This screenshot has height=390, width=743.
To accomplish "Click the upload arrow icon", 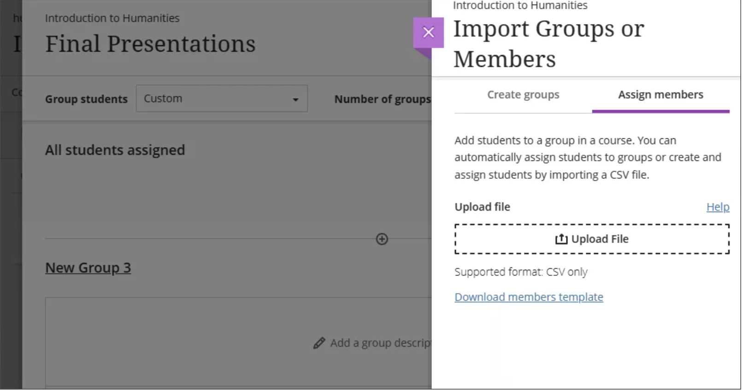I will (x=562, y=240).
